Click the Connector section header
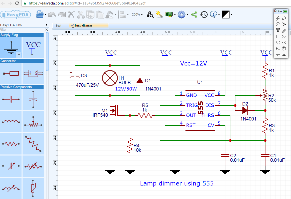This screenshot has width=291, height=199. (x=22, y=61)
